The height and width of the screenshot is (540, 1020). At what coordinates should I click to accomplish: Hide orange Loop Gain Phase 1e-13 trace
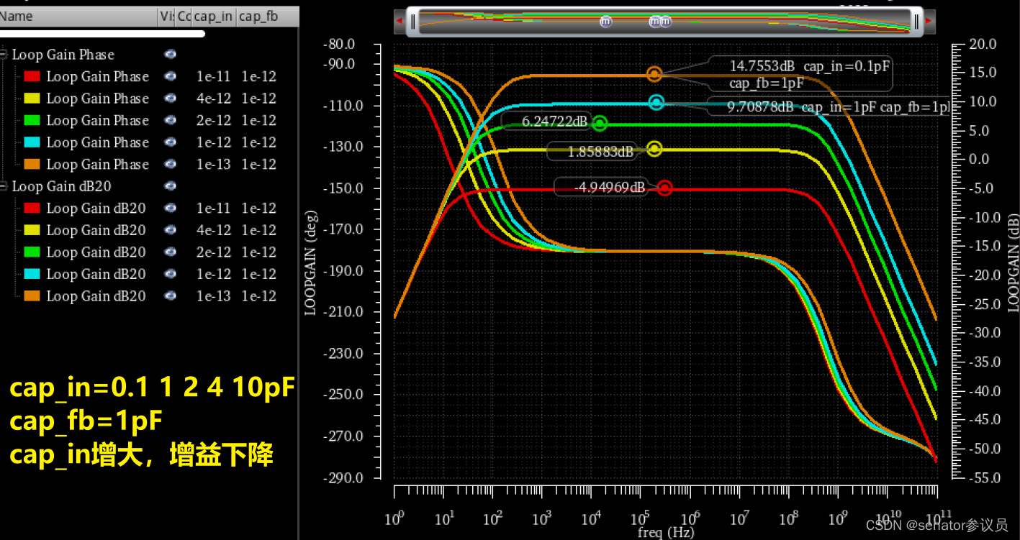click(x=171, y=164)
